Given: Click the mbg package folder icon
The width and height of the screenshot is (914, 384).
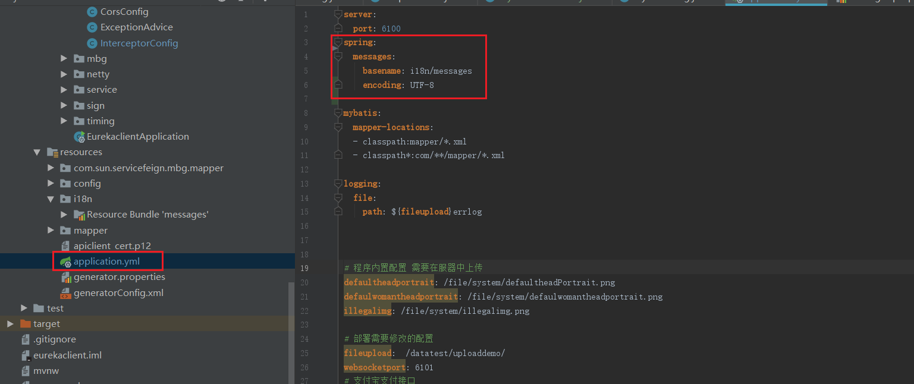Looking at the screenshot, I should click(78, 59).
